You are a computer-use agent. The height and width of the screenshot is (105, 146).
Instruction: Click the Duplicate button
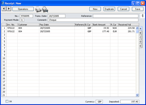[x=109, y=9]
